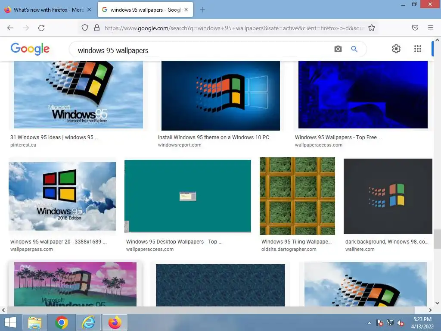Reload the current page
Viewport: 441px width, 331px height.
click(41, 28)
